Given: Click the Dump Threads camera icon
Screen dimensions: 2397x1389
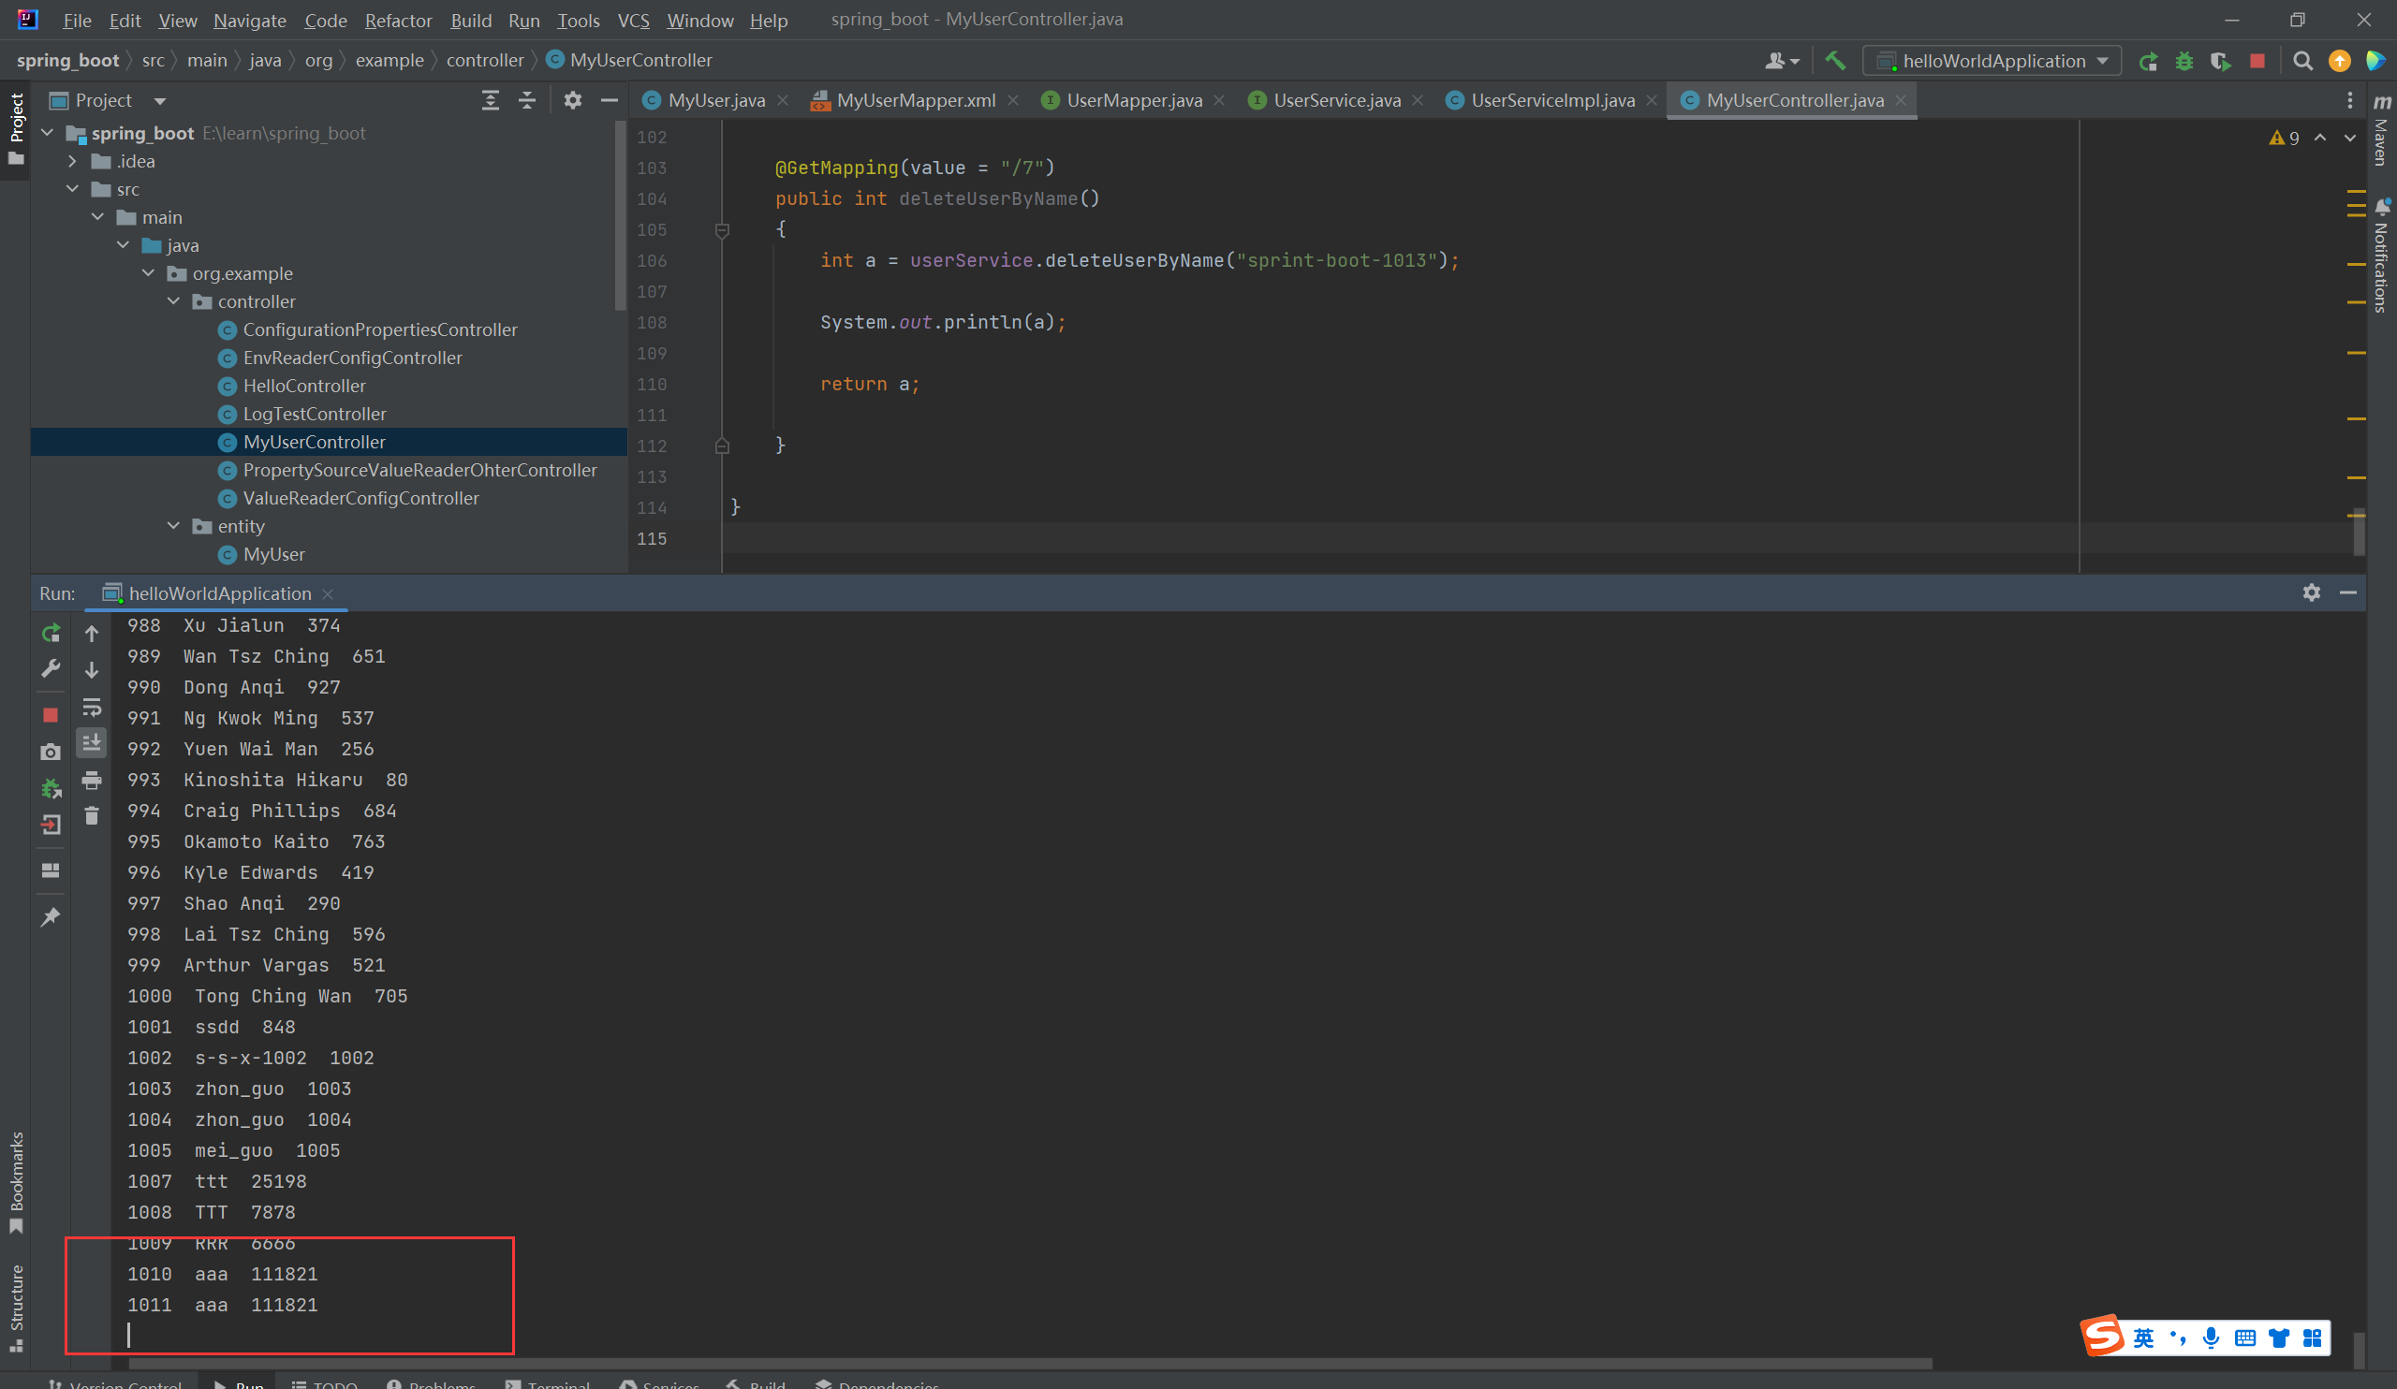Looking at the screenshot, I should [51, 752].
